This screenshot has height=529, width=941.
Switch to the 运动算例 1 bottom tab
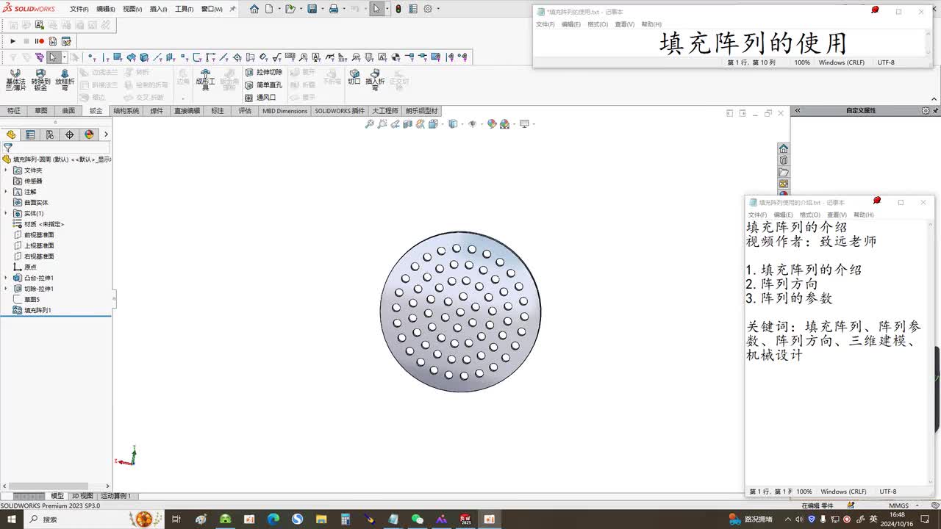pos(115,496)
